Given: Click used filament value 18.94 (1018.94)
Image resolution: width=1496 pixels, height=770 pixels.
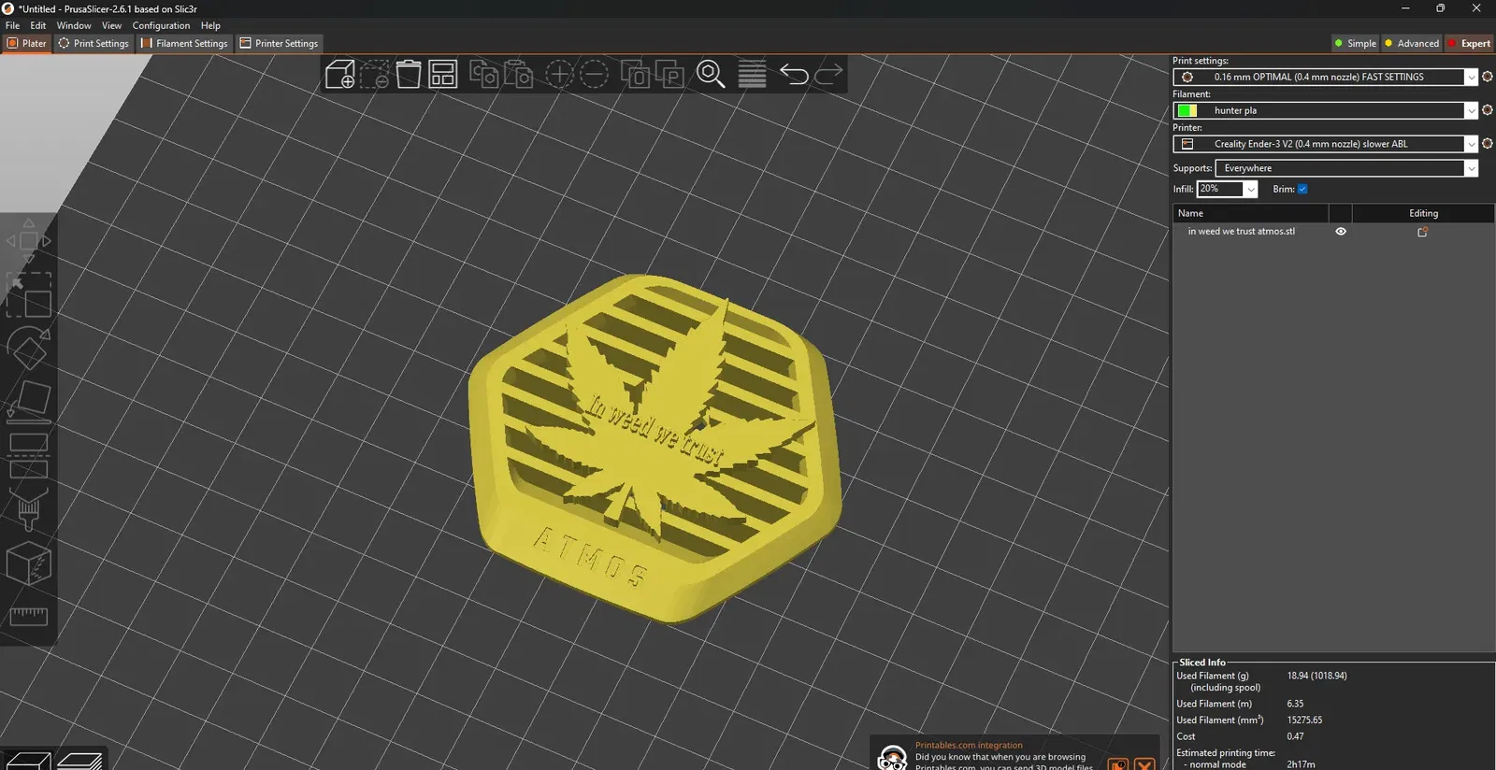Looking at the screenshot, I should pyautogui.click(x=1316, y=676).
